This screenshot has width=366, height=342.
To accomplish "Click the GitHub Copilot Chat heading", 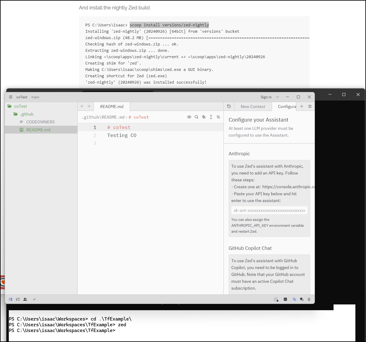I will [x=250, y=248].
